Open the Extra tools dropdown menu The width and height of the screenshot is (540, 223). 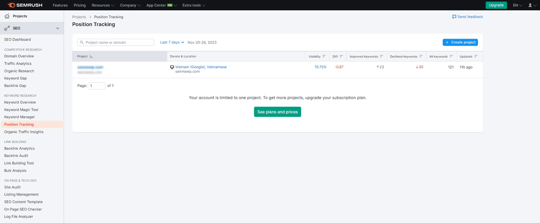[193, 5]
